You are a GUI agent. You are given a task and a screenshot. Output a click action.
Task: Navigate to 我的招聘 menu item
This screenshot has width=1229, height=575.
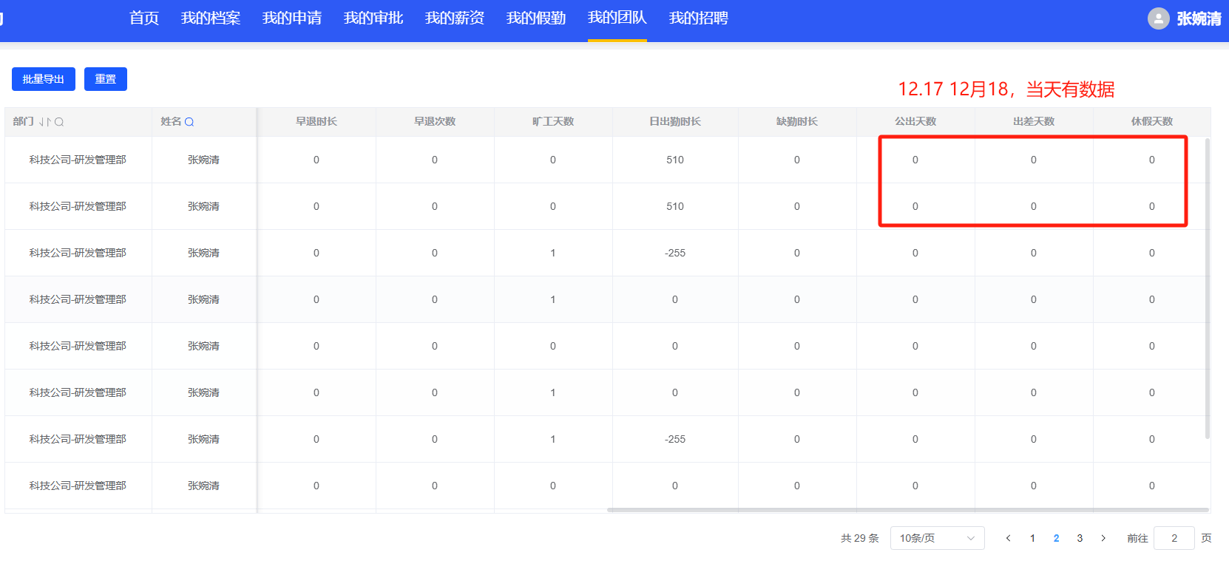[x=698, y=18]
